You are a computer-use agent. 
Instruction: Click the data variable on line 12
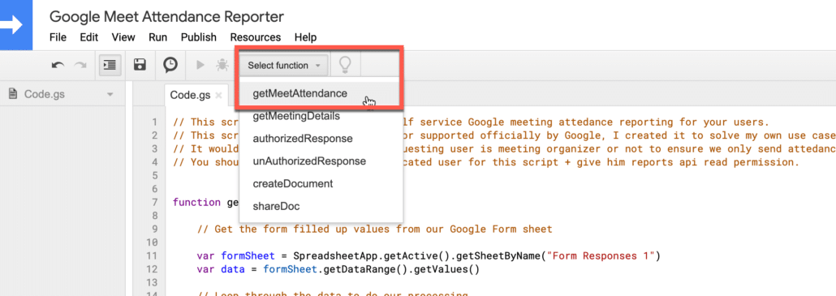(232, 269)
